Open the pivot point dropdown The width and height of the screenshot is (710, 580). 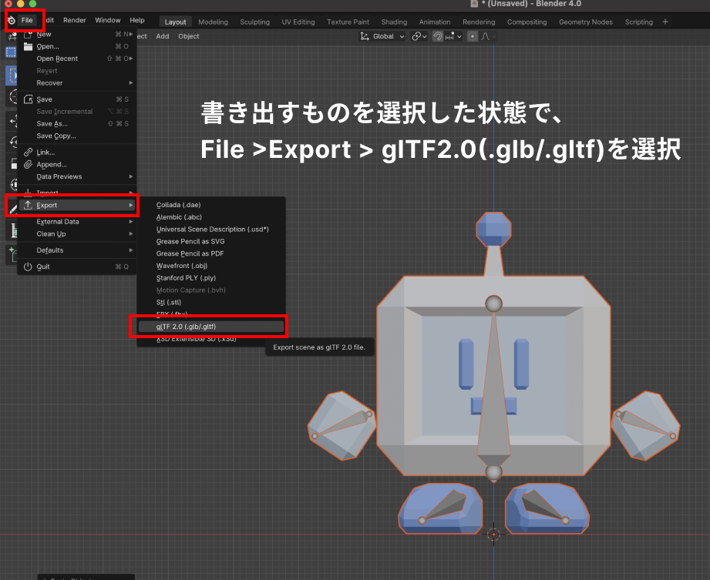[419, 36]
